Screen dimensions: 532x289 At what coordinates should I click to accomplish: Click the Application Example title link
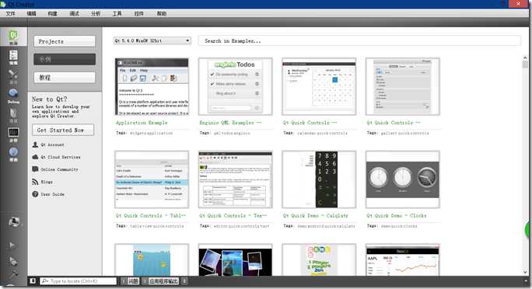click(x=142, y=123)
